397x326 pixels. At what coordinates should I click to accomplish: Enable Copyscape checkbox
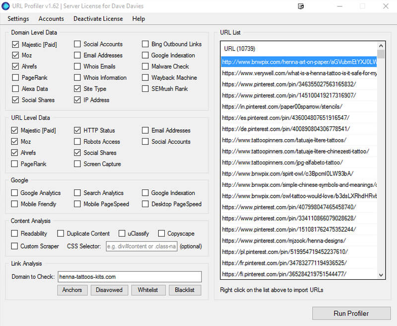click(161, 233)
